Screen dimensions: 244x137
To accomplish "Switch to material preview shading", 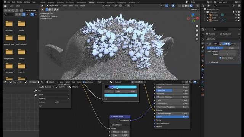I will (188, 6).
